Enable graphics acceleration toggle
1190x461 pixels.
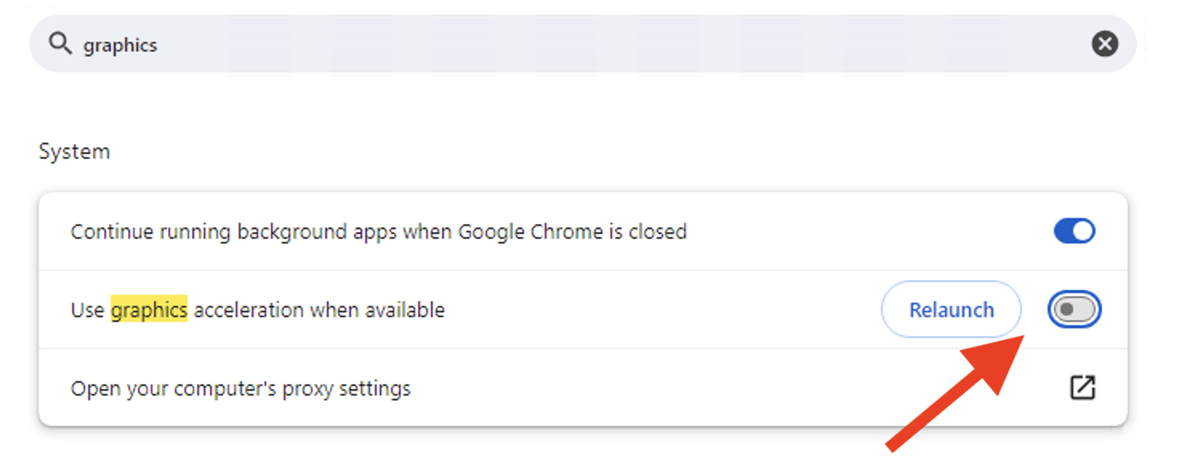(x=1074, y=310)
